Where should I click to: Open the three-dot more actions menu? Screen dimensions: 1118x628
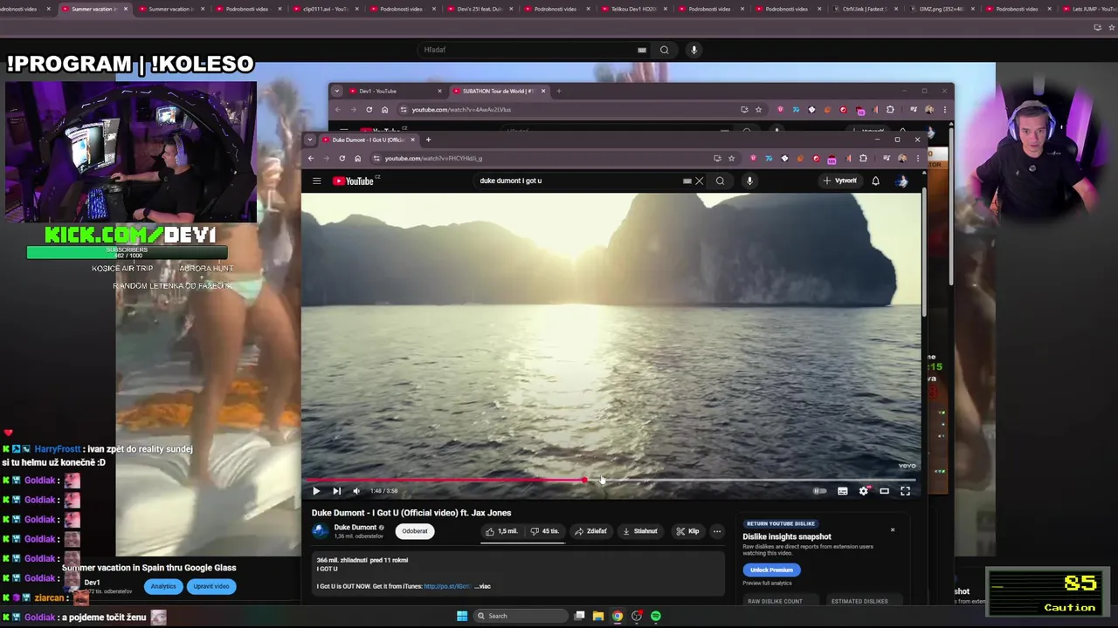[717, 531]
